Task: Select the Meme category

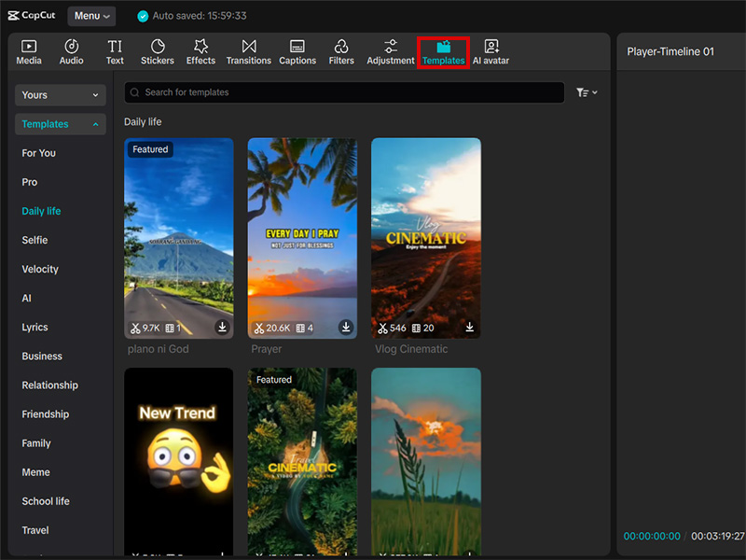Action: click(x=35, y=473)
